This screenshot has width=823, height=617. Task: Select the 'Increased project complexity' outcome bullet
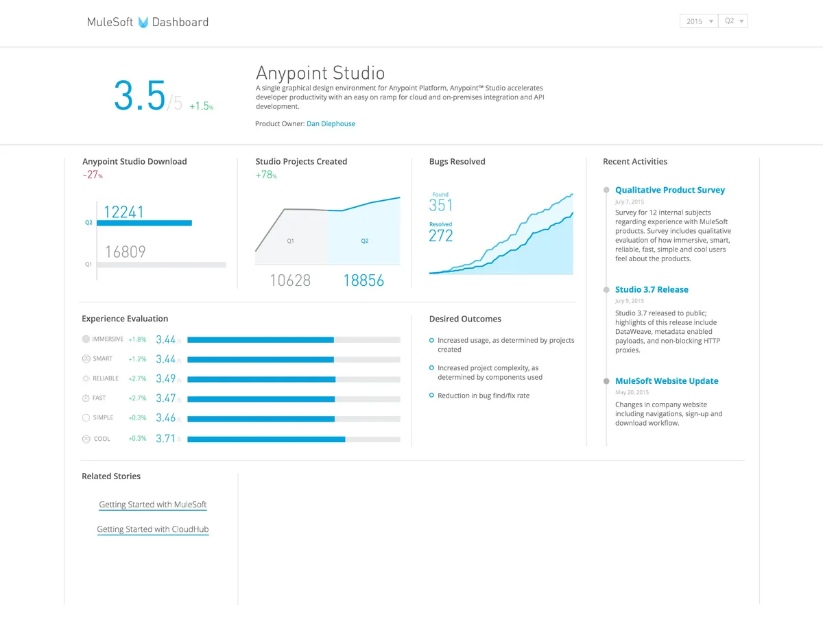point(431,368)
